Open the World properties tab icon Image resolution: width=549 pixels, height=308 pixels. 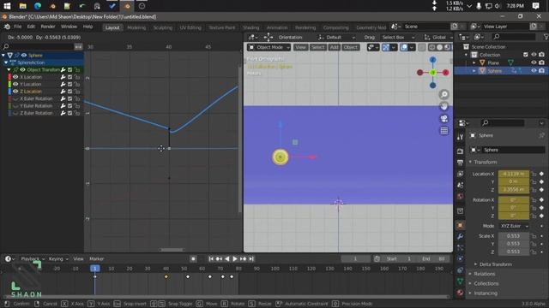click(x=460, y=196)
